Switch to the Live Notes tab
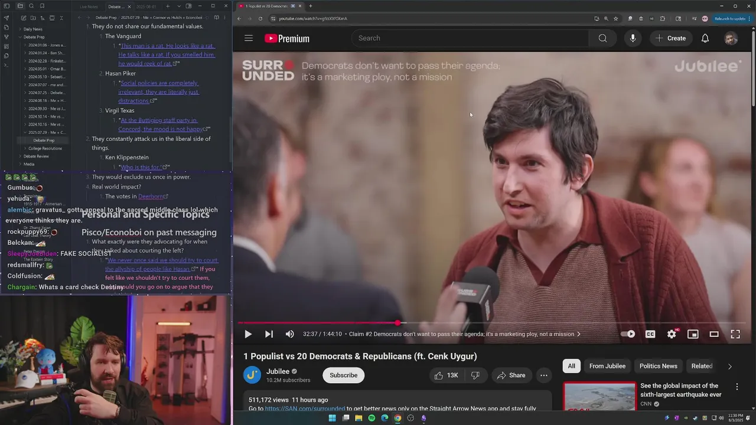The image size is (756, 425). (x=89, y=6)
